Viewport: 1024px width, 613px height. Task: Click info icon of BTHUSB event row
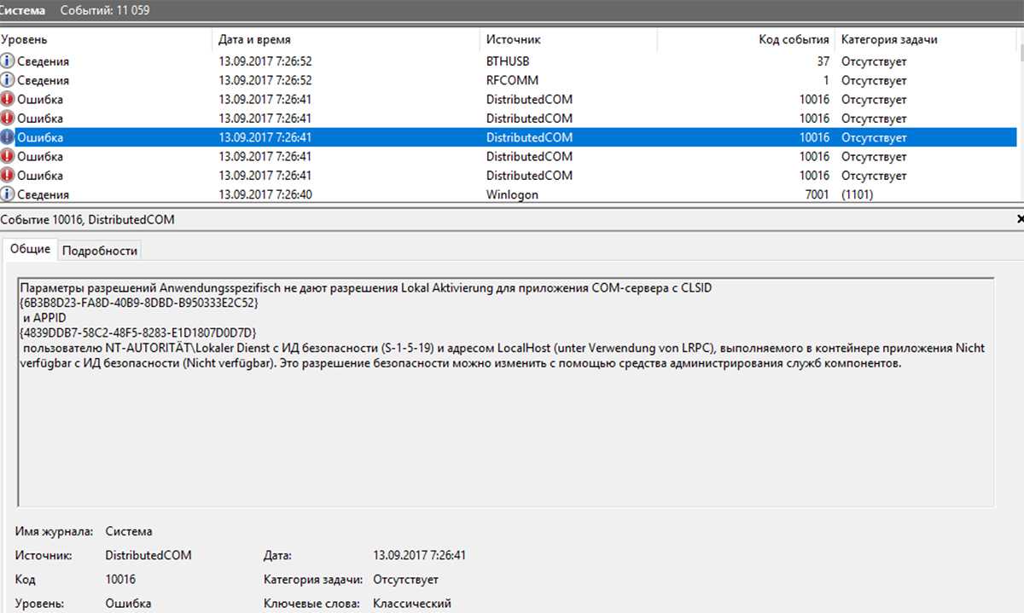[8, 61]
